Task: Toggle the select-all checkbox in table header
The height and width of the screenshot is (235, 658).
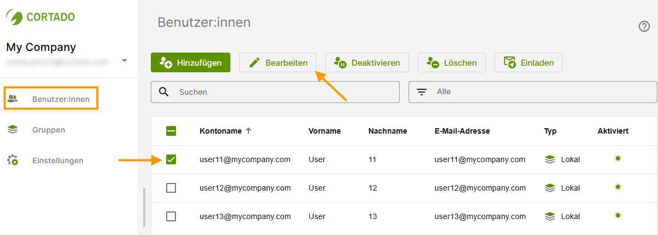Action: pos(171,131)
